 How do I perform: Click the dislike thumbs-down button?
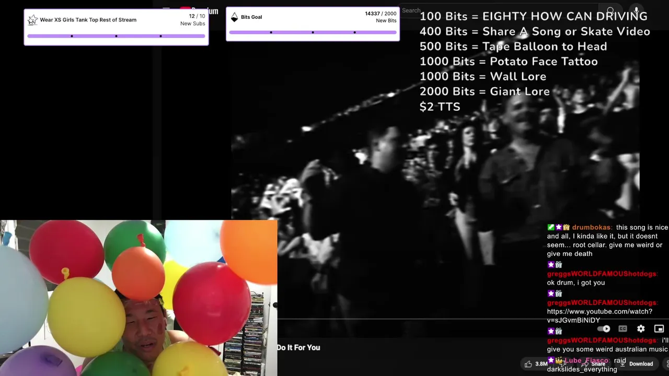tap(562, 364)
